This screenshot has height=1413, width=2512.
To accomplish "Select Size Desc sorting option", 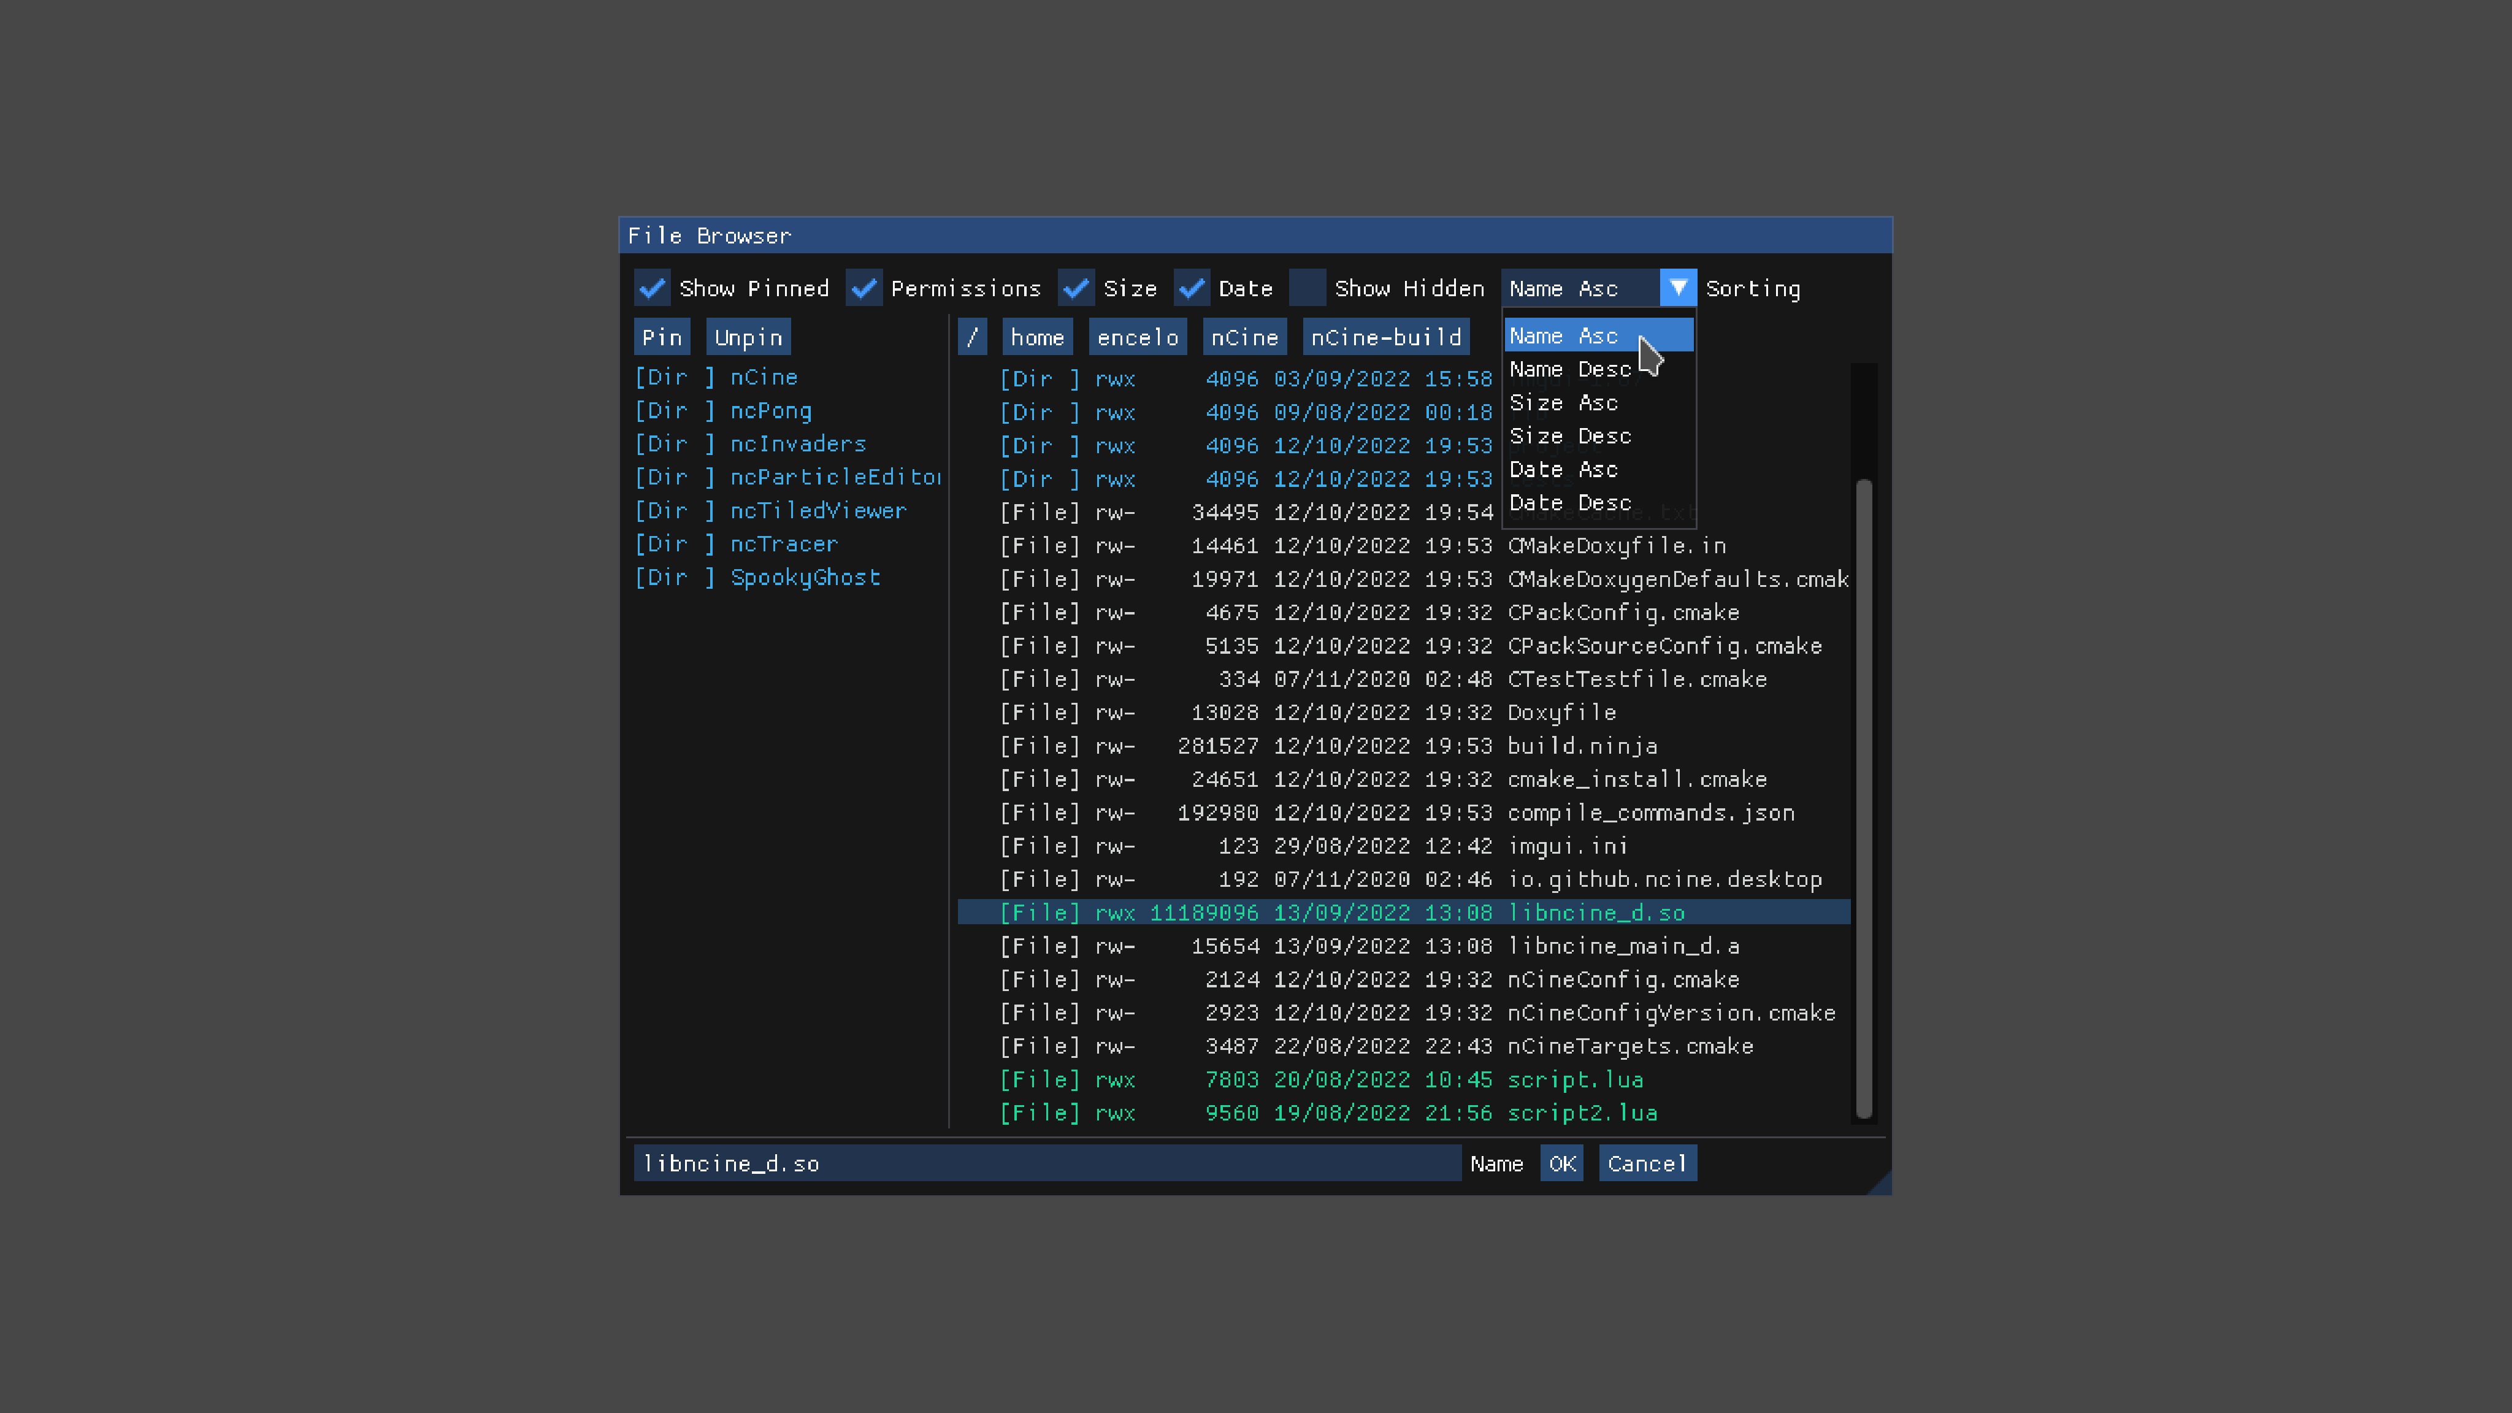I will pos(1570,436).
